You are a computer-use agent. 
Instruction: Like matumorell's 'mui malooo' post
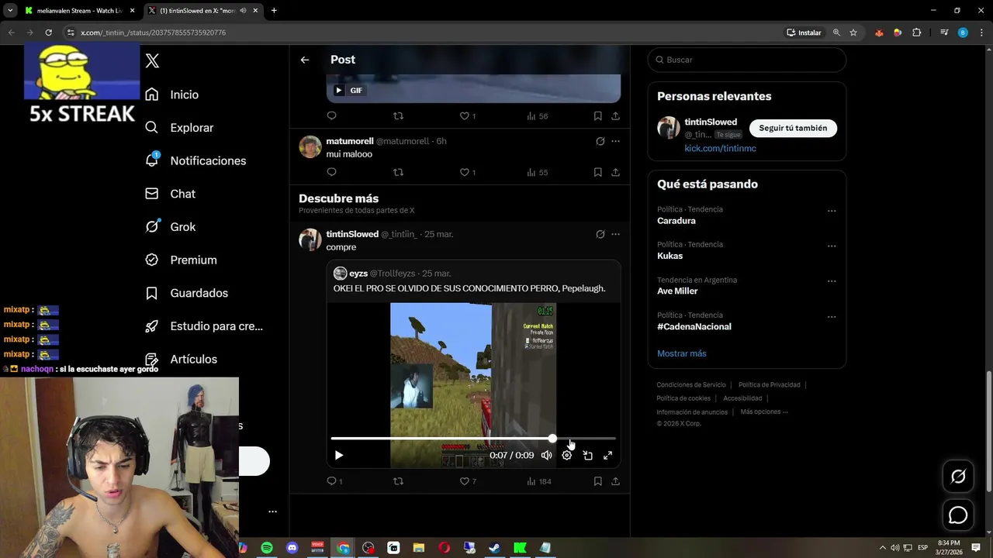click(x=468, y=172)
